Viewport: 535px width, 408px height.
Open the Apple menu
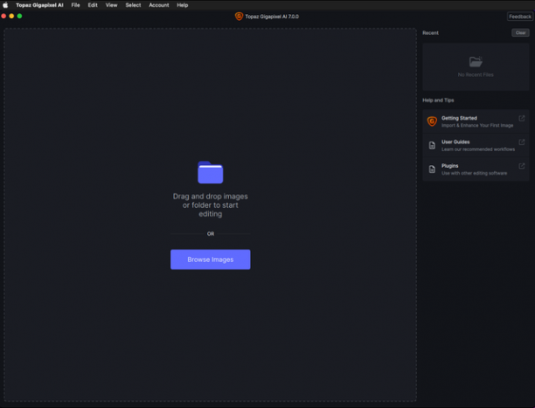[5, 5]
